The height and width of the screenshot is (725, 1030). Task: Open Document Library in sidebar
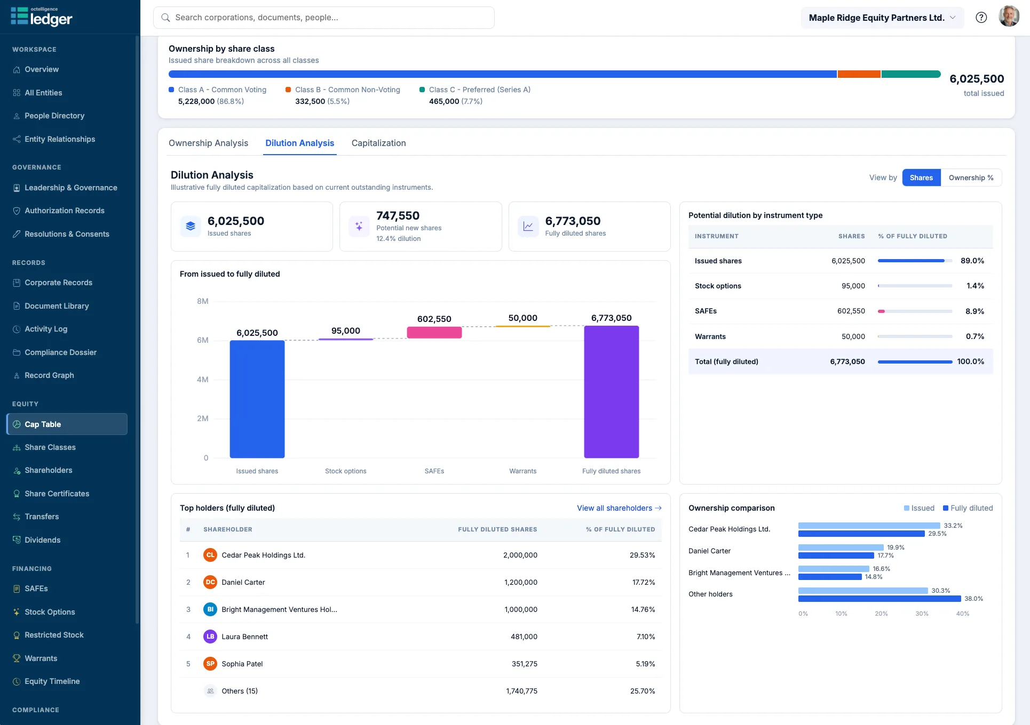(x=67, y=306)
